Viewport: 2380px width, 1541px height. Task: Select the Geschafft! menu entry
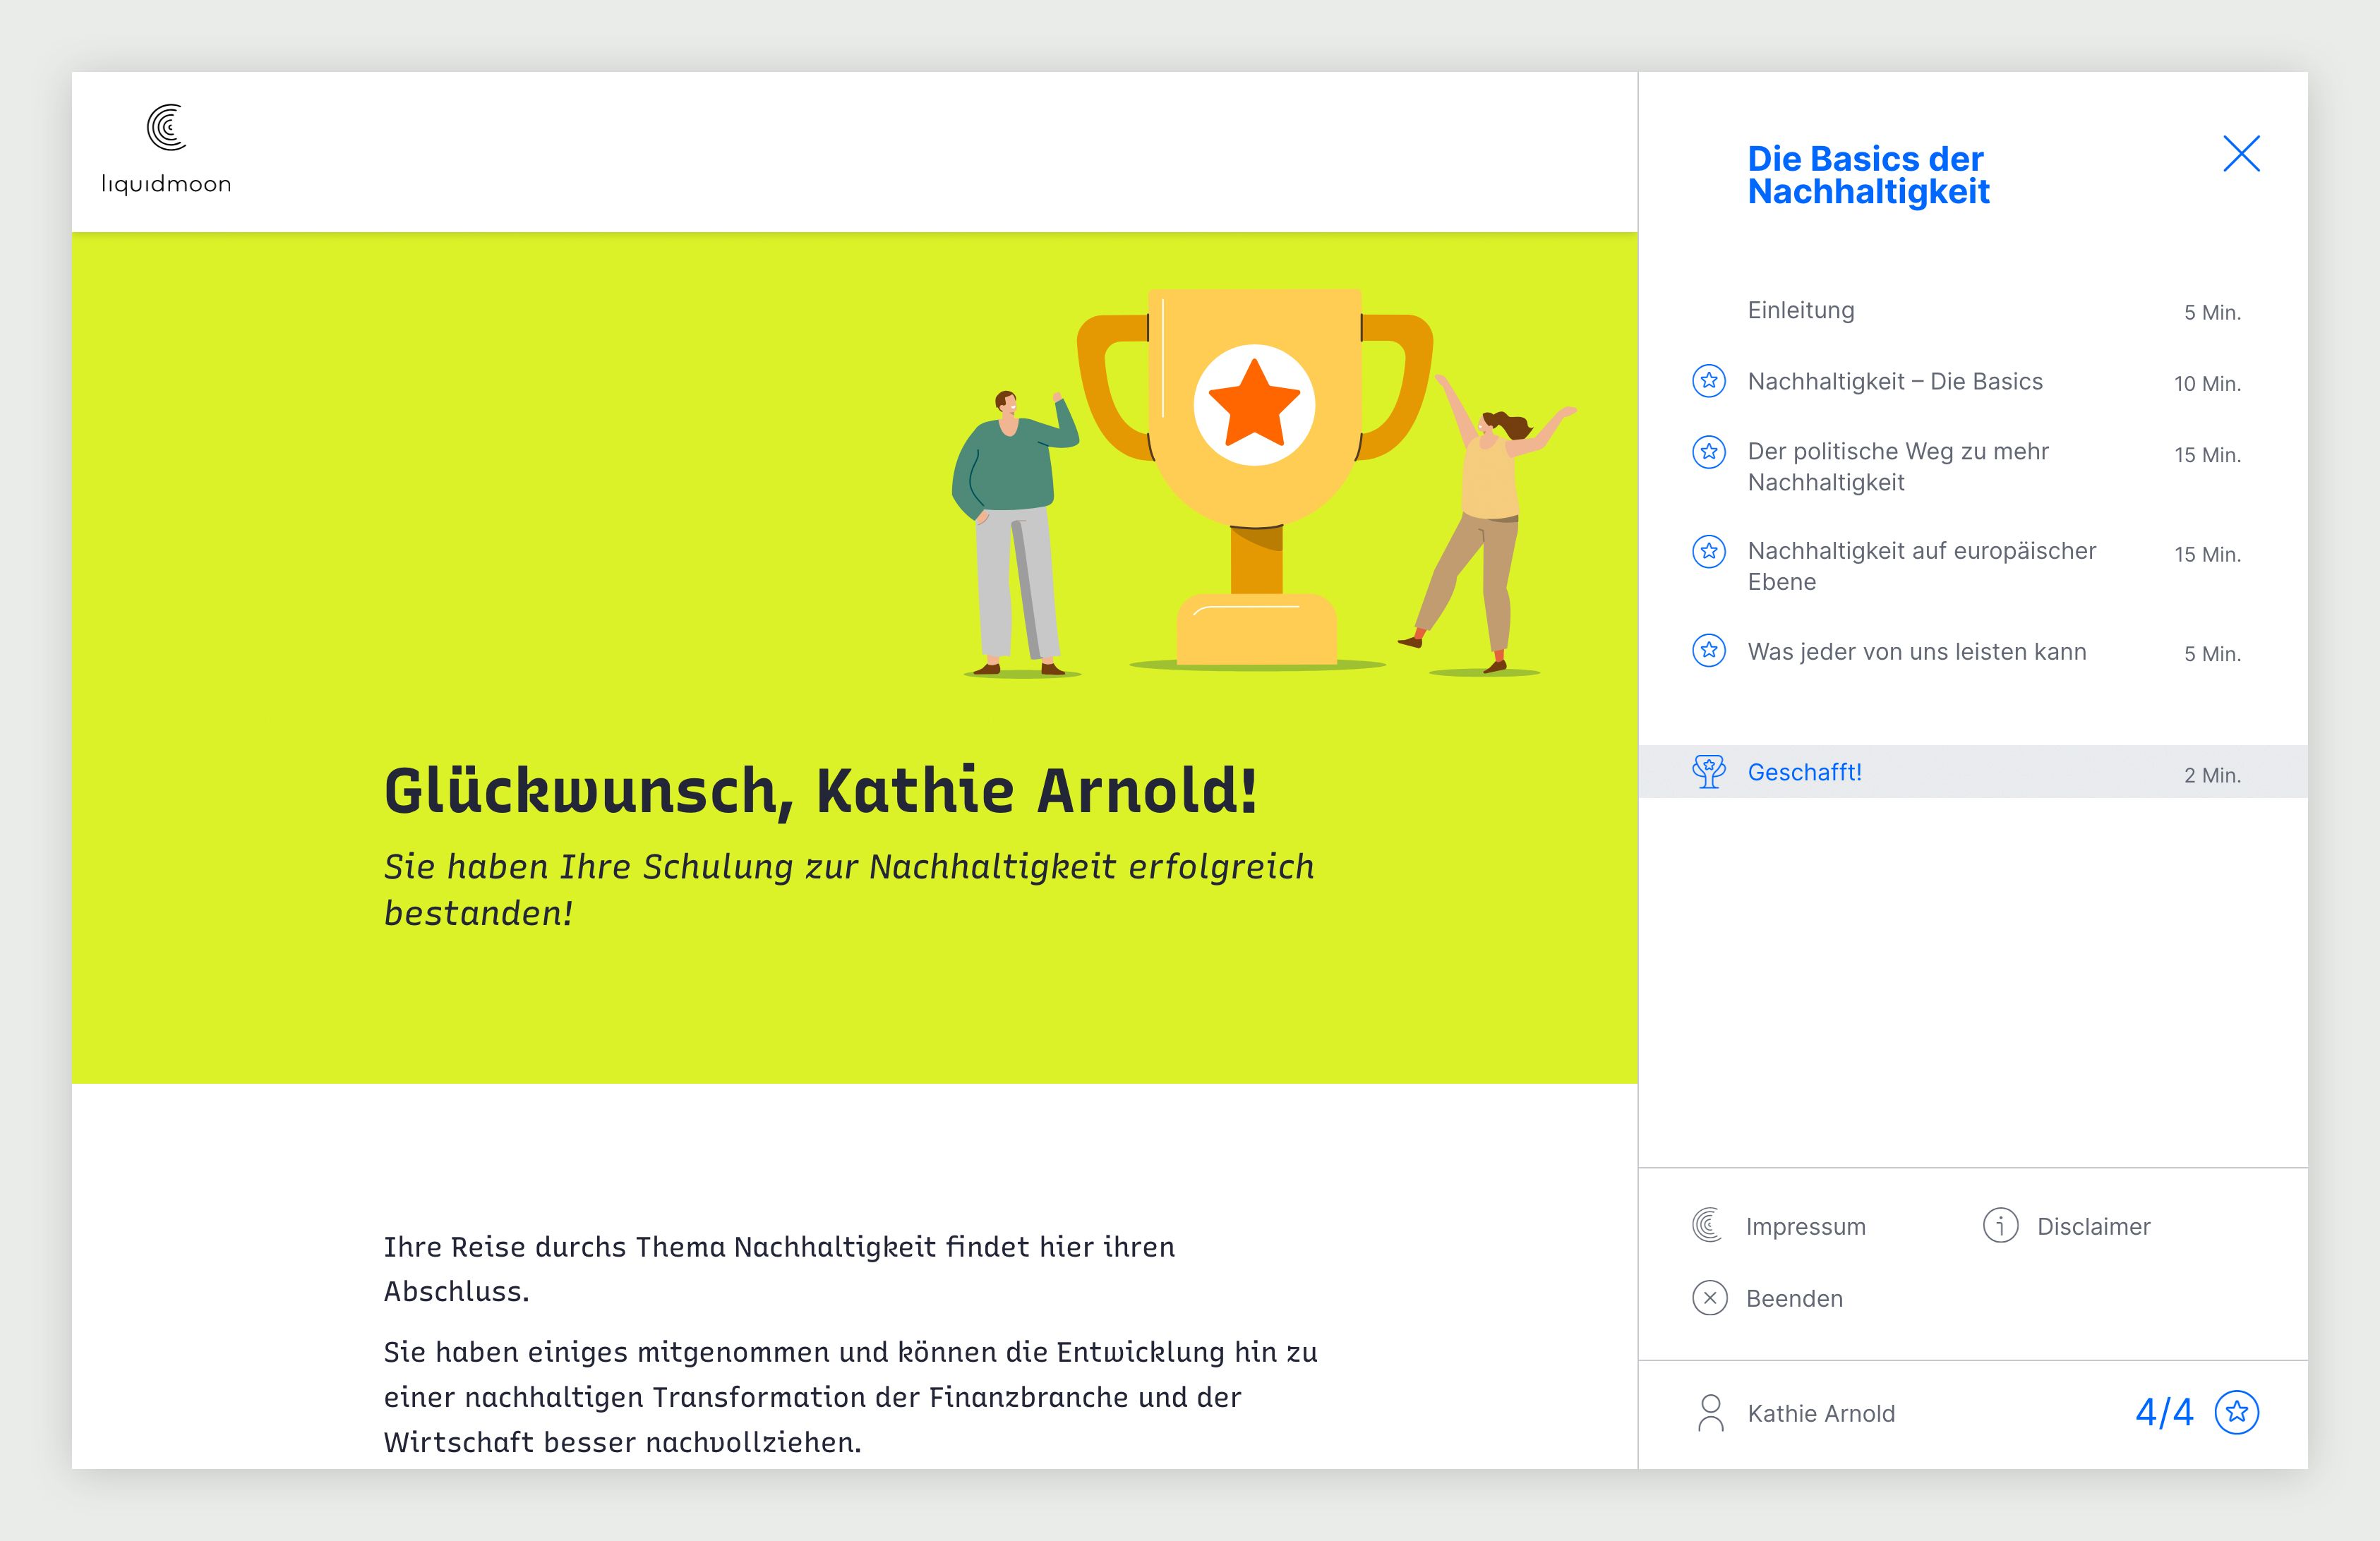click(1973, 772)
